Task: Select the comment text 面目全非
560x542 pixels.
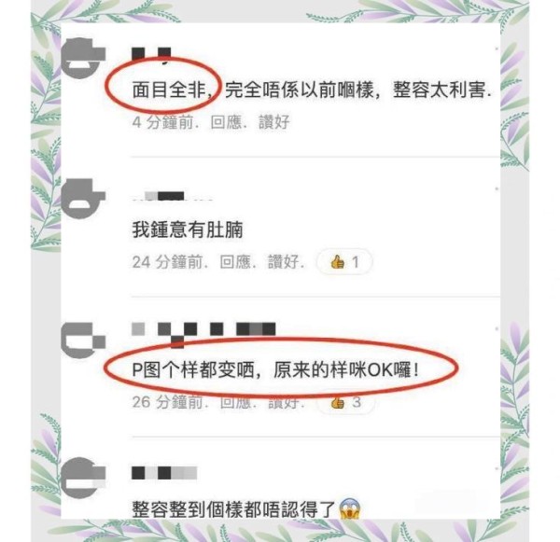Action: point(169,90)
